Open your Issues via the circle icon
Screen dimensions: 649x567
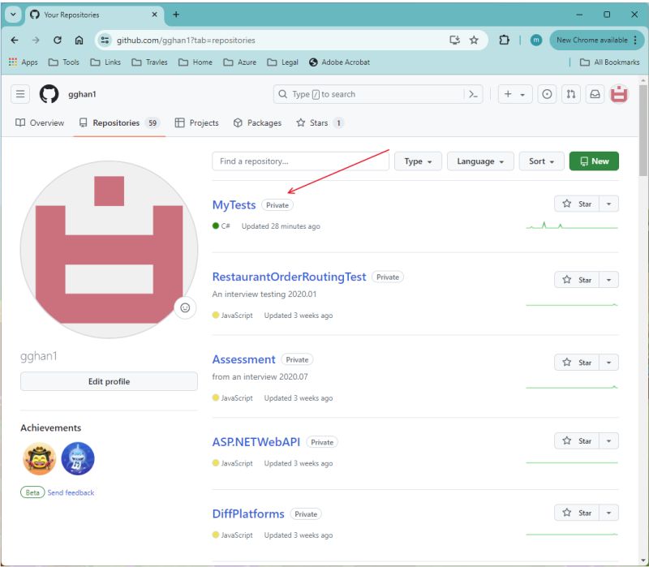[x=546, y=93]
